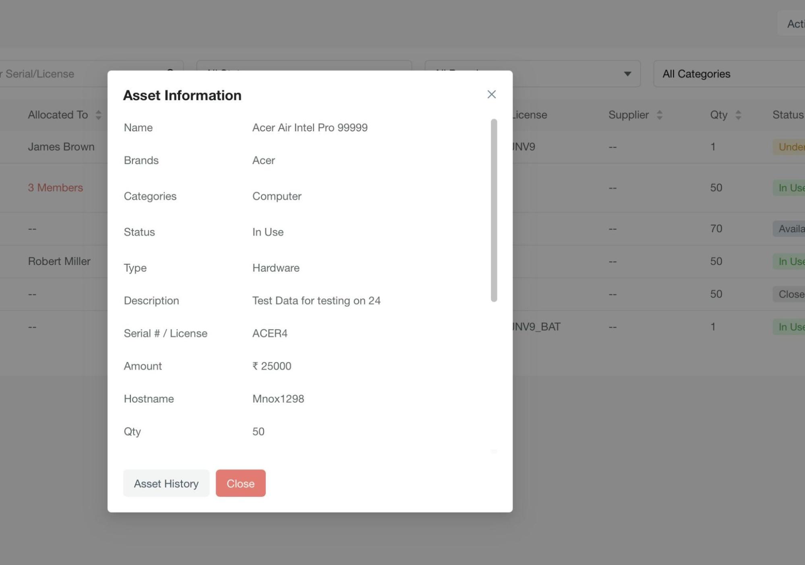Select the Robert Miller row entry
Viewport: 805px width, 565px height.
click(59, 261)
